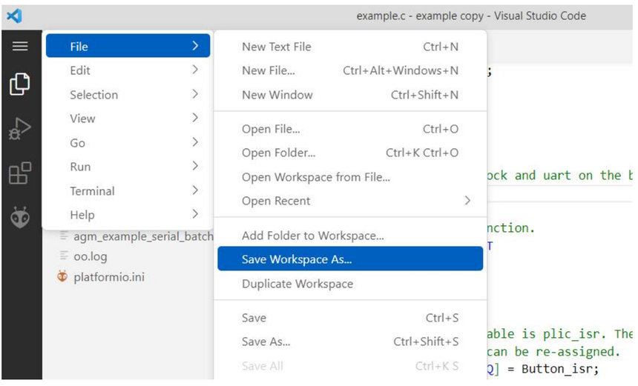Screen dimensions: 638x386
Task: Choose Save Workspace As...
Action: [350, 259]
